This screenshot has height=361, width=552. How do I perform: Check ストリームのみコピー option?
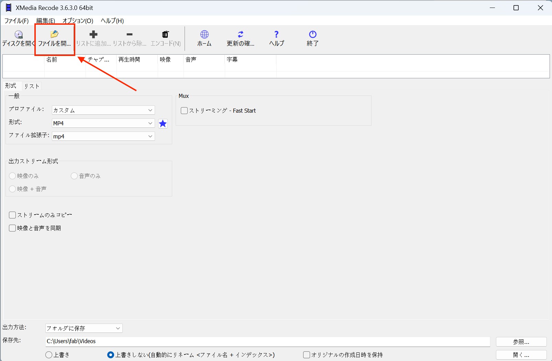[12, 215]
